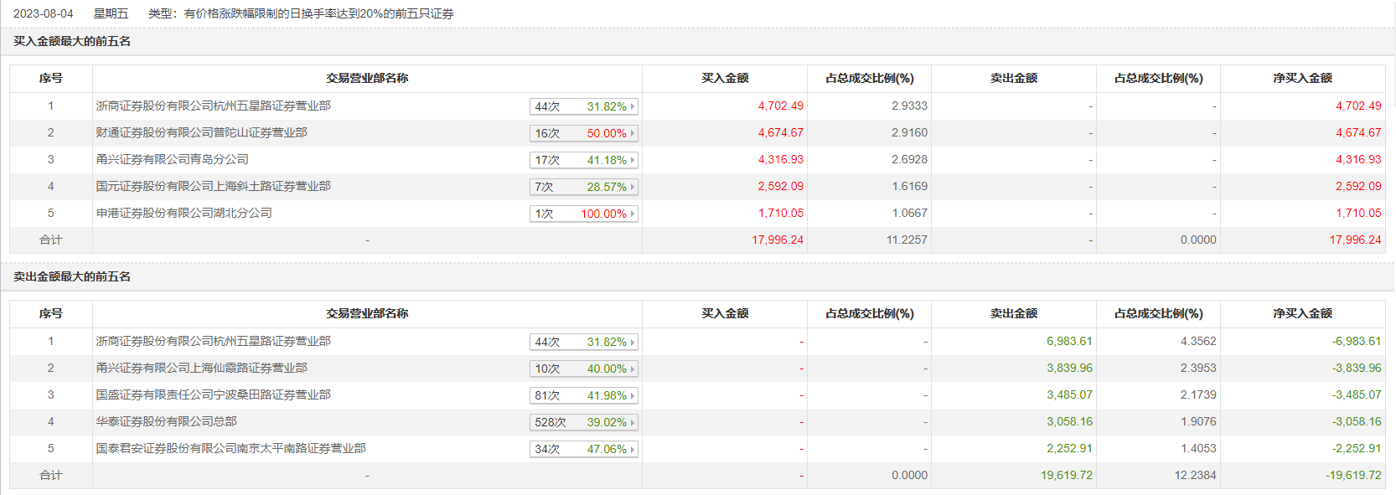Open 财通证券股份有限公司普陀山证券营业部 link

coord(201,132)
